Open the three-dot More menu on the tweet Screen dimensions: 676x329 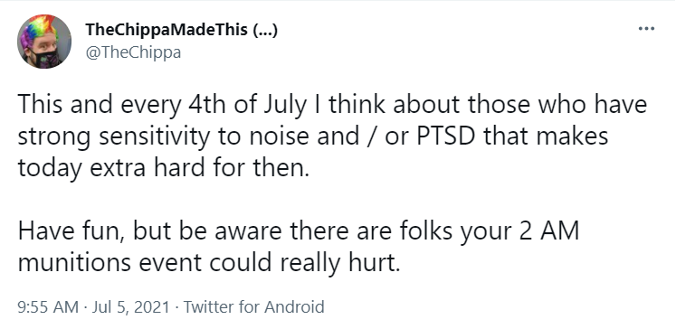point(646,29)
